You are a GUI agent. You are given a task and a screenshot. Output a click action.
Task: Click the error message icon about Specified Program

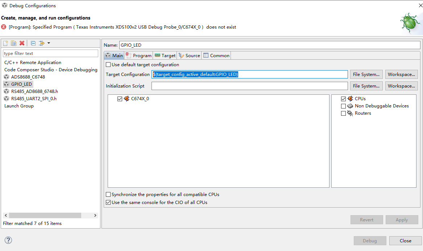point(3,27)
